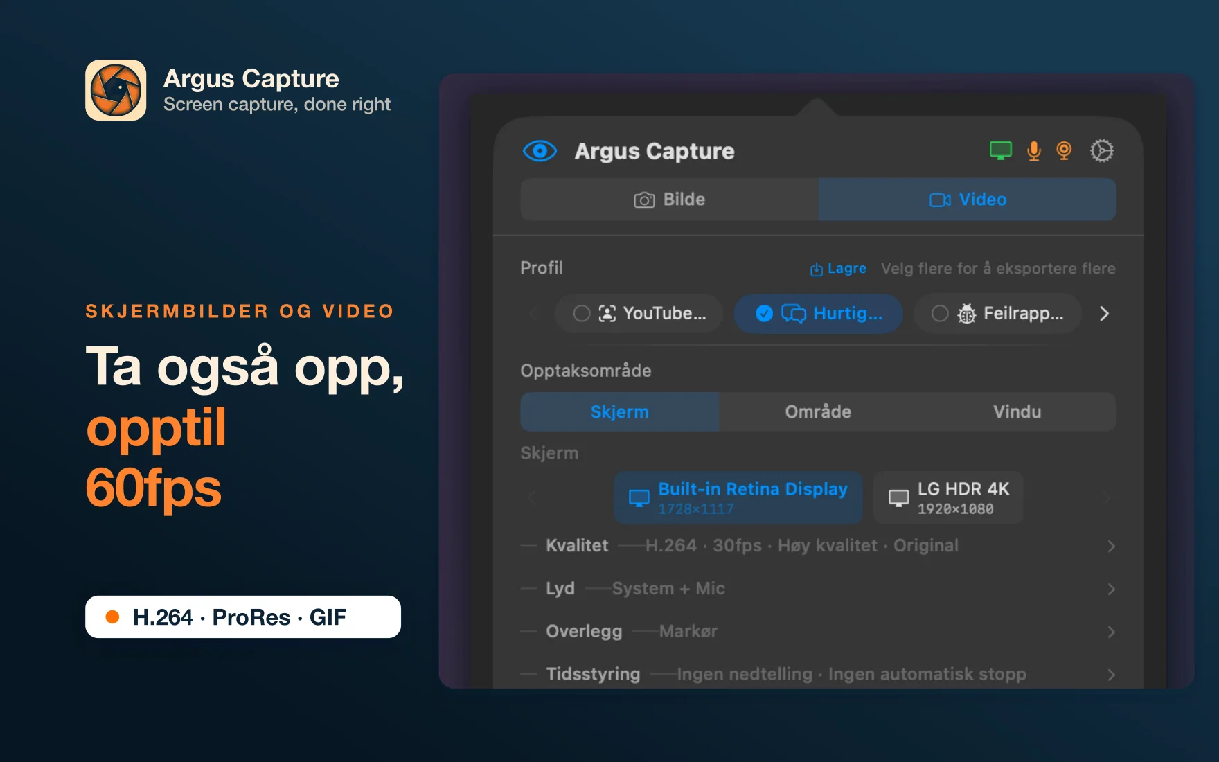Toggle the checked Hurtig profile
Viewport: 1219px width, 762px height.
pyautogui.click(x=819, y=314)
